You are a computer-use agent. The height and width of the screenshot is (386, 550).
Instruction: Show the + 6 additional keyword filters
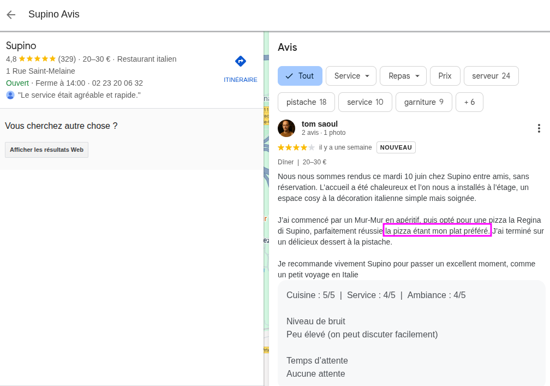tap(469, 102)
